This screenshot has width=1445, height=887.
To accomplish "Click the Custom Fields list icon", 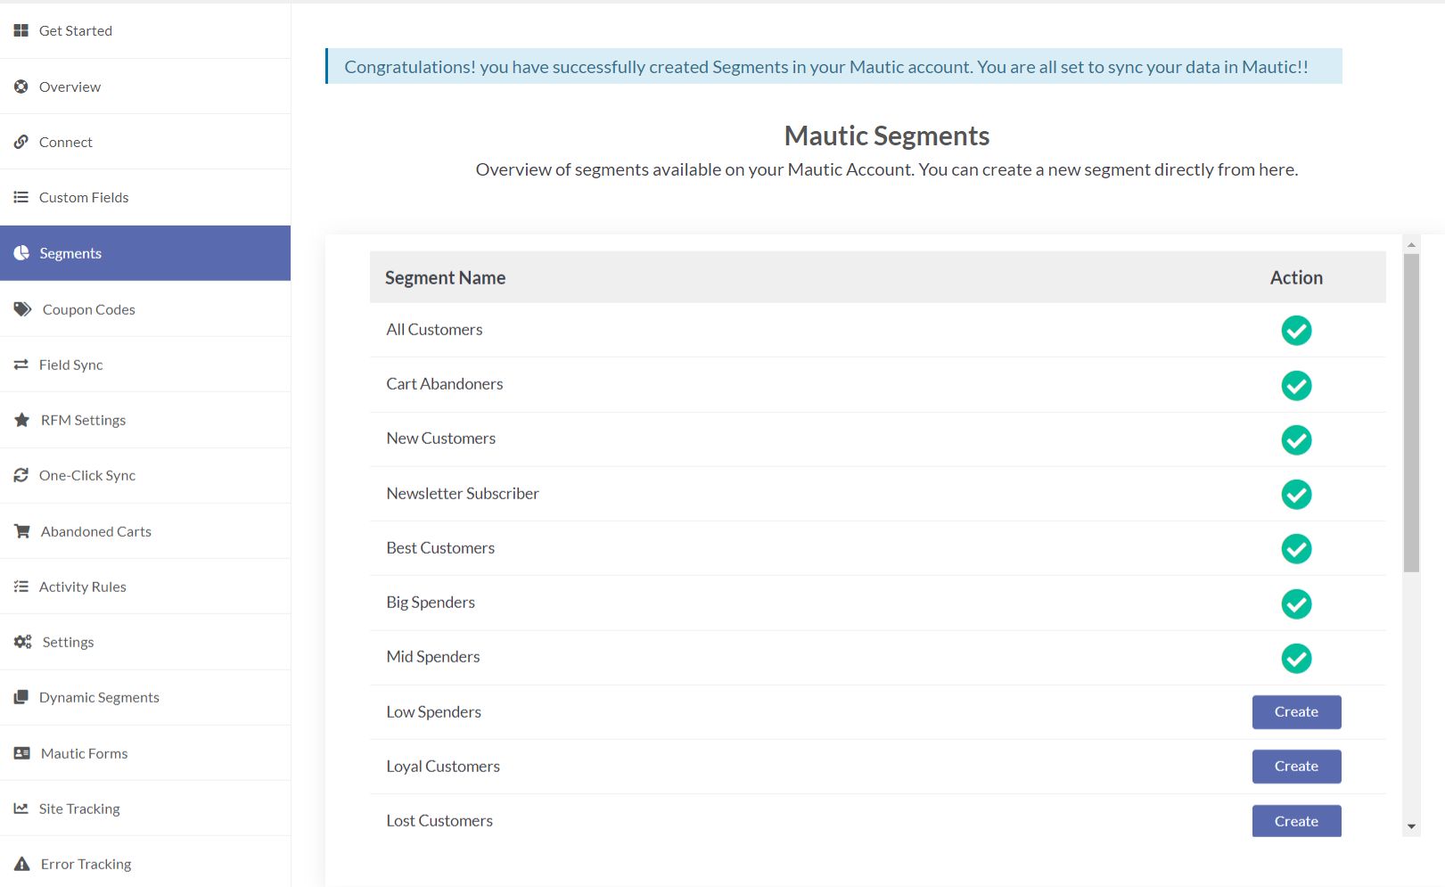I will click(x=21, y=197).
